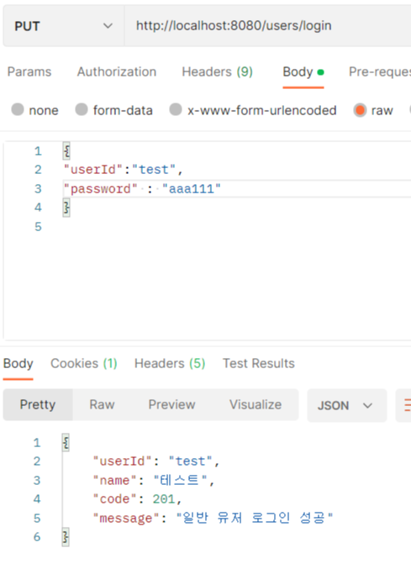The width and height of the screenshot is (411, 569).
Task: Click the response "name": "테스트" line
Action: (154, 481)
